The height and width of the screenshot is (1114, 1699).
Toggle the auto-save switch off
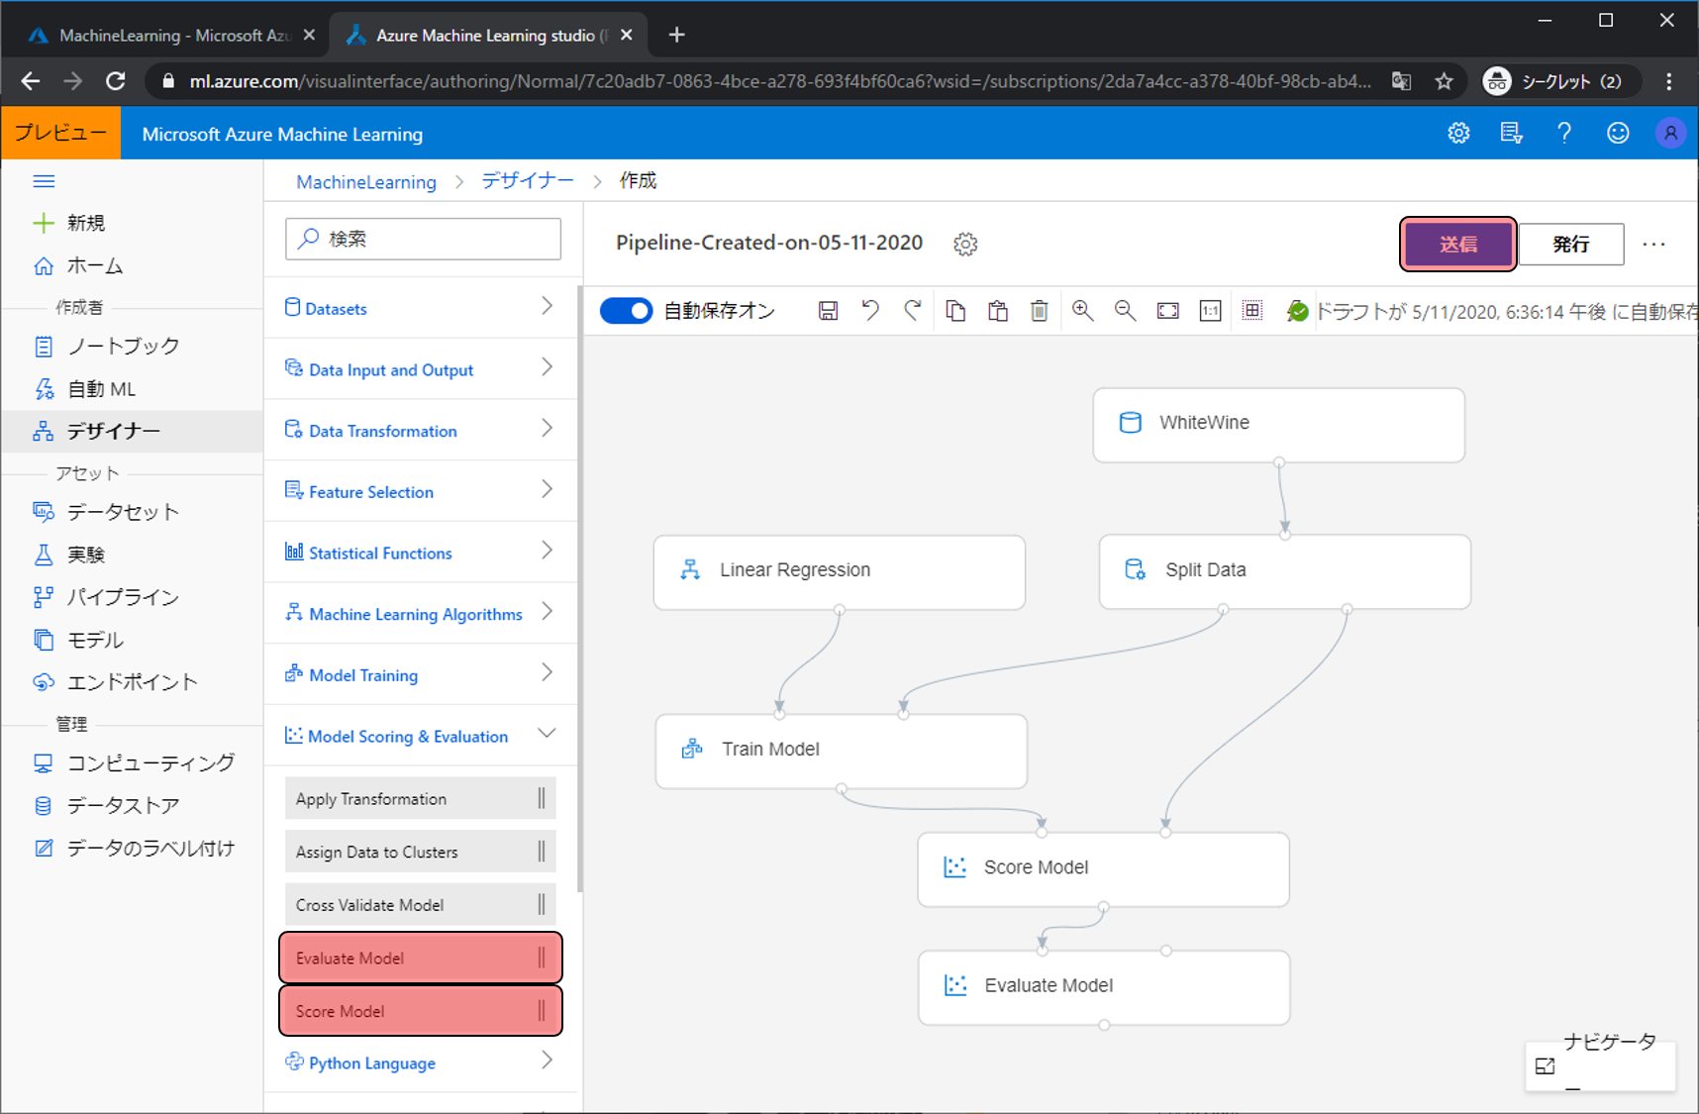627,311
